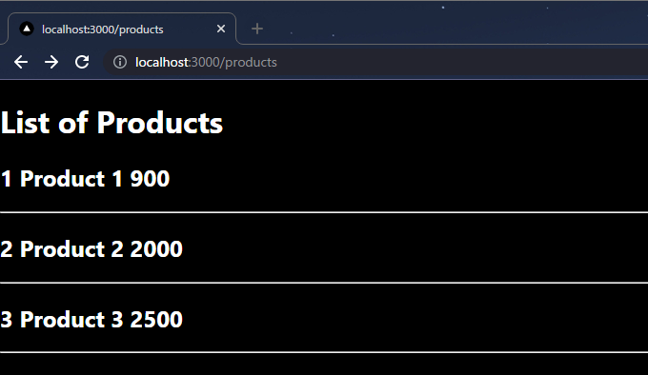Select the localhost:3000/products tab title
The height and width of the screenshot is (375, 648).
(103, 30)
